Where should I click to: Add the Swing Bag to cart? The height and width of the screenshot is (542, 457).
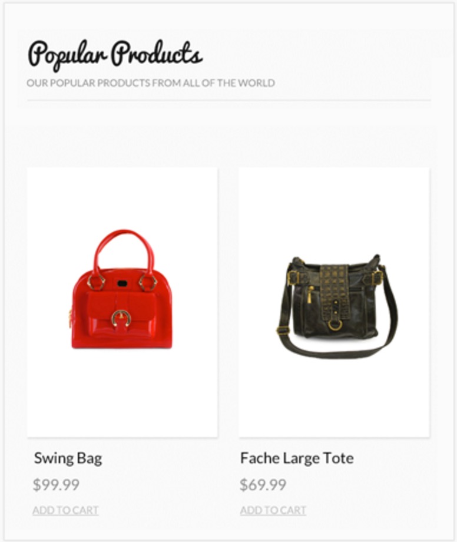click(x=65, y=510)
